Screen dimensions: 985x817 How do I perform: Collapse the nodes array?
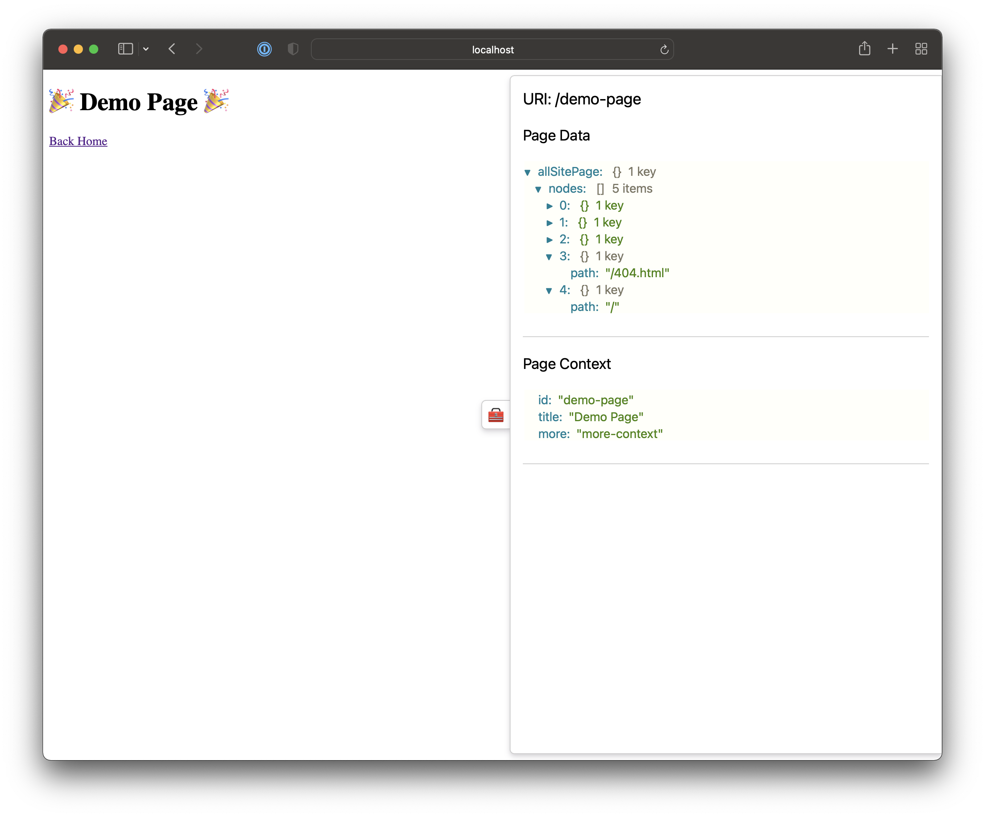tap(538, 190)
